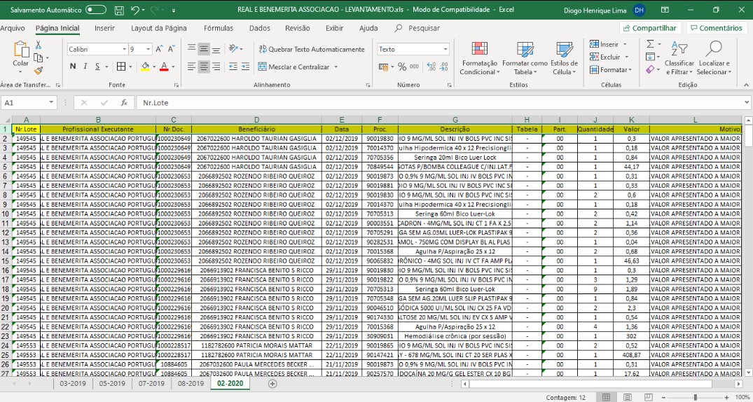This screenshot has height=402, width=753.
Task: Click the AutoSum sigma icon
Action: pyautogui.click(x=650, y=43)
